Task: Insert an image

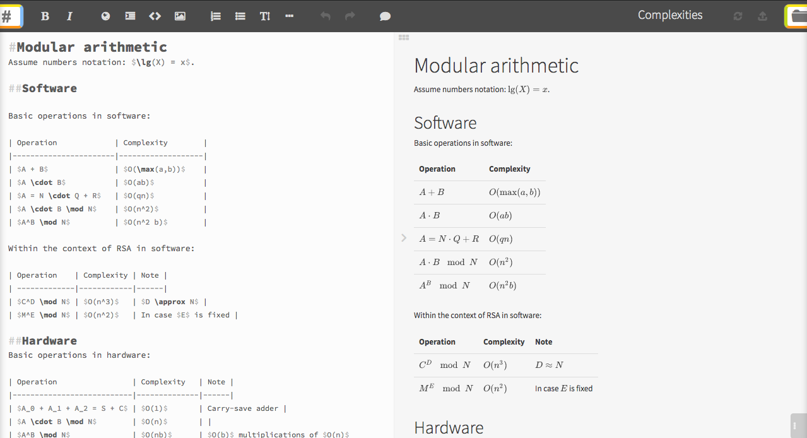Action: point(180,16)
